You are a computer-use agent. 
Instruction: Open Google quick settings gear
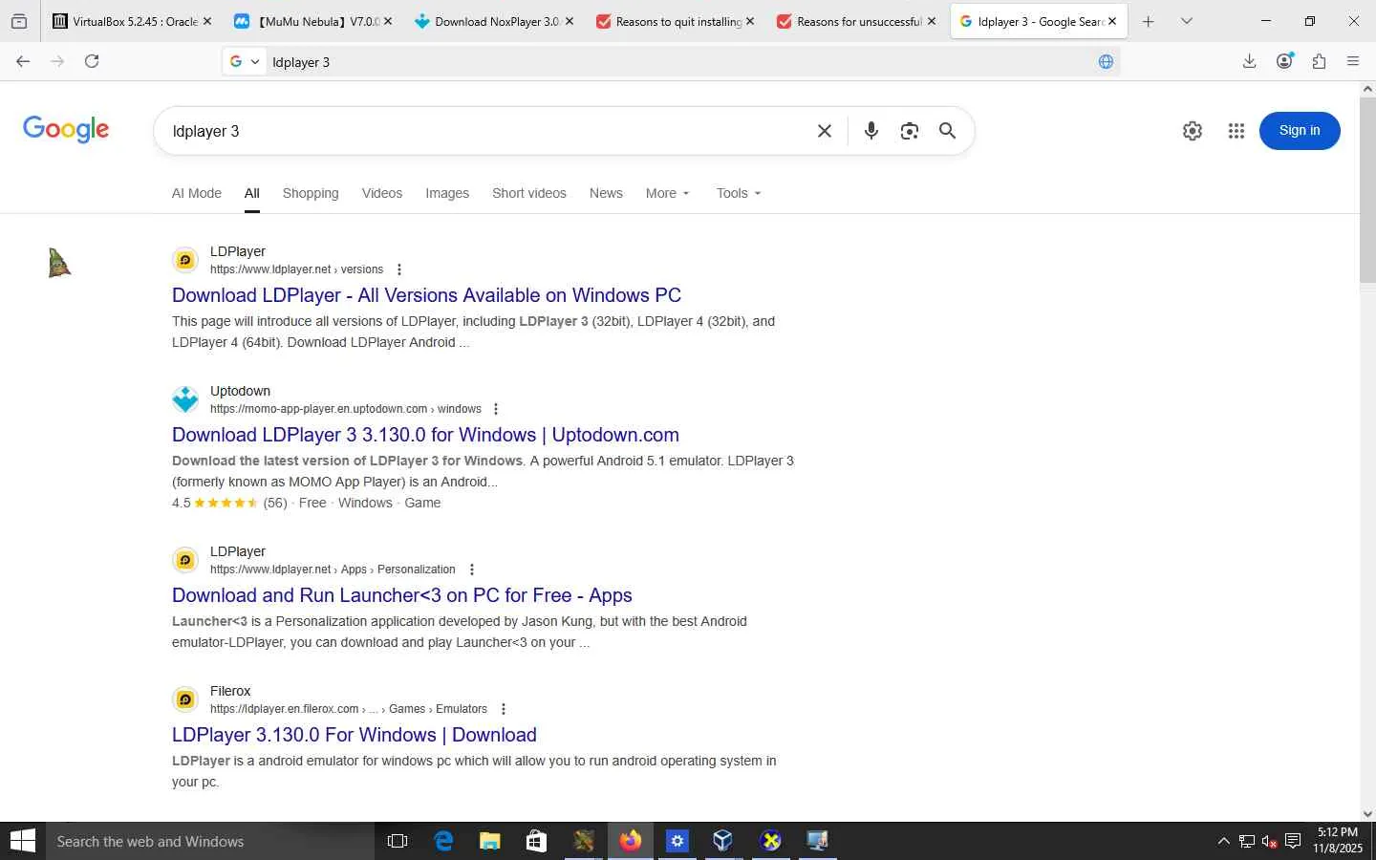(1192, 131)
